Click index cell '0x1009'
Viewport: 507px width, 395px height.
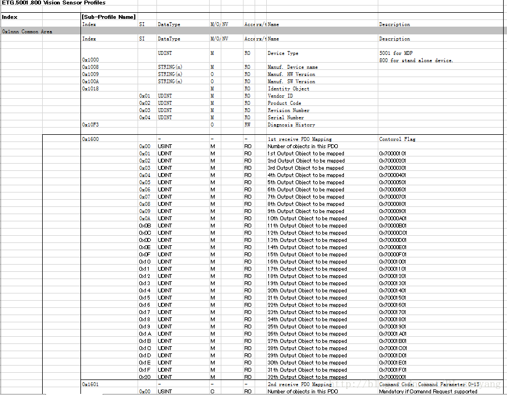coord(90,74)
